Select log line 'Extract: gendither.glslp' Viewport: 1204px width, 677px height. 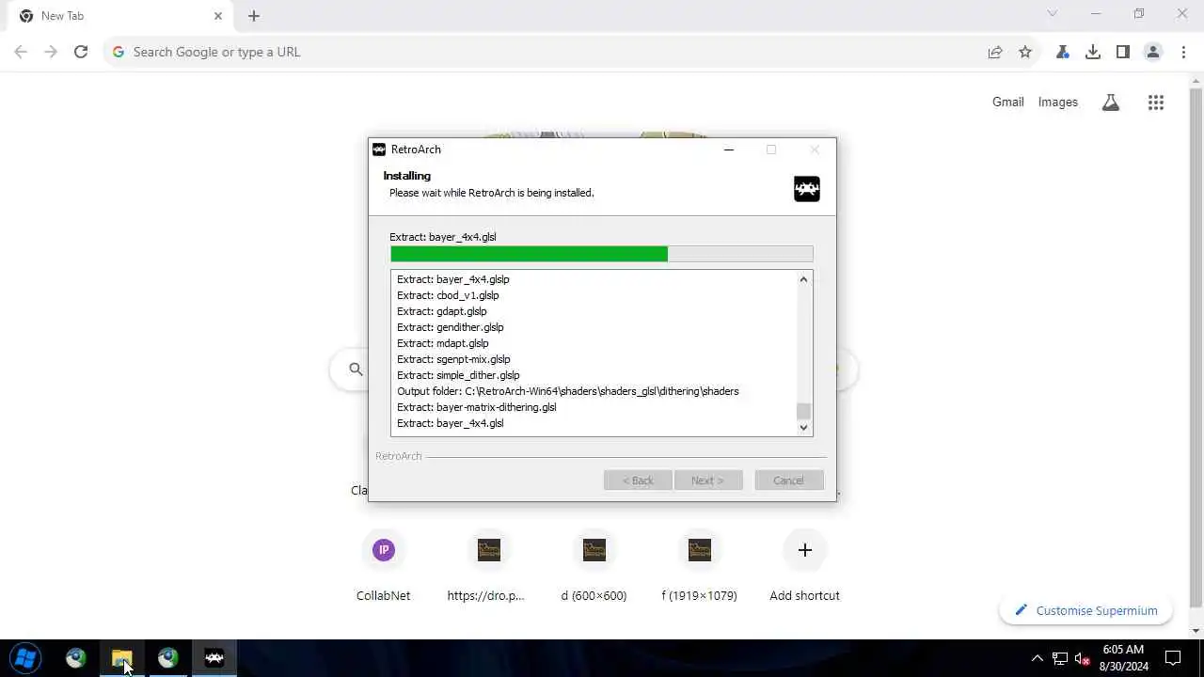pyautogui.click(x=451, y=327)
